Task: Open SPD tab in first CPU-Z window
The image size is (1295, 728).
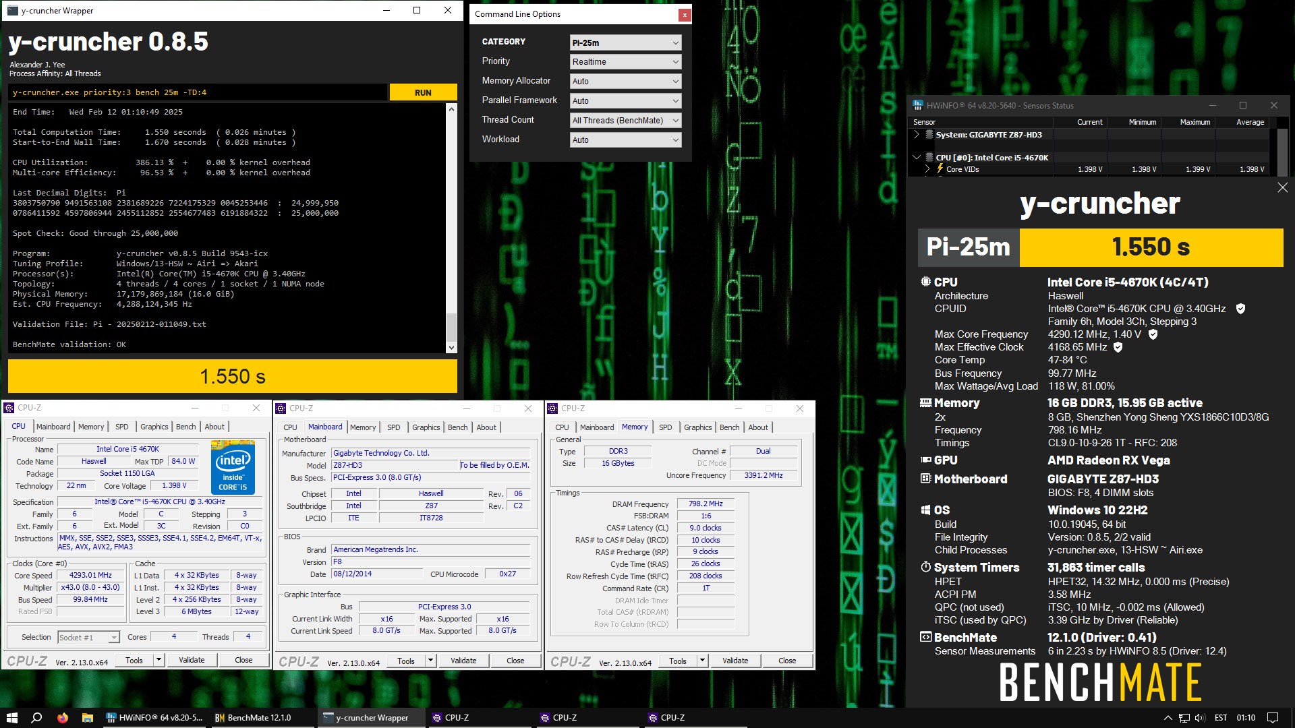Action: click(x=121, y=427)
